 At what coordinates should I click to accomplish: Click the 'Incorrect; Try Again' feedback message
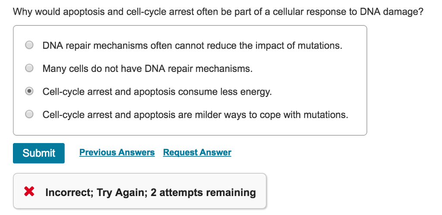tap(151, 193)
